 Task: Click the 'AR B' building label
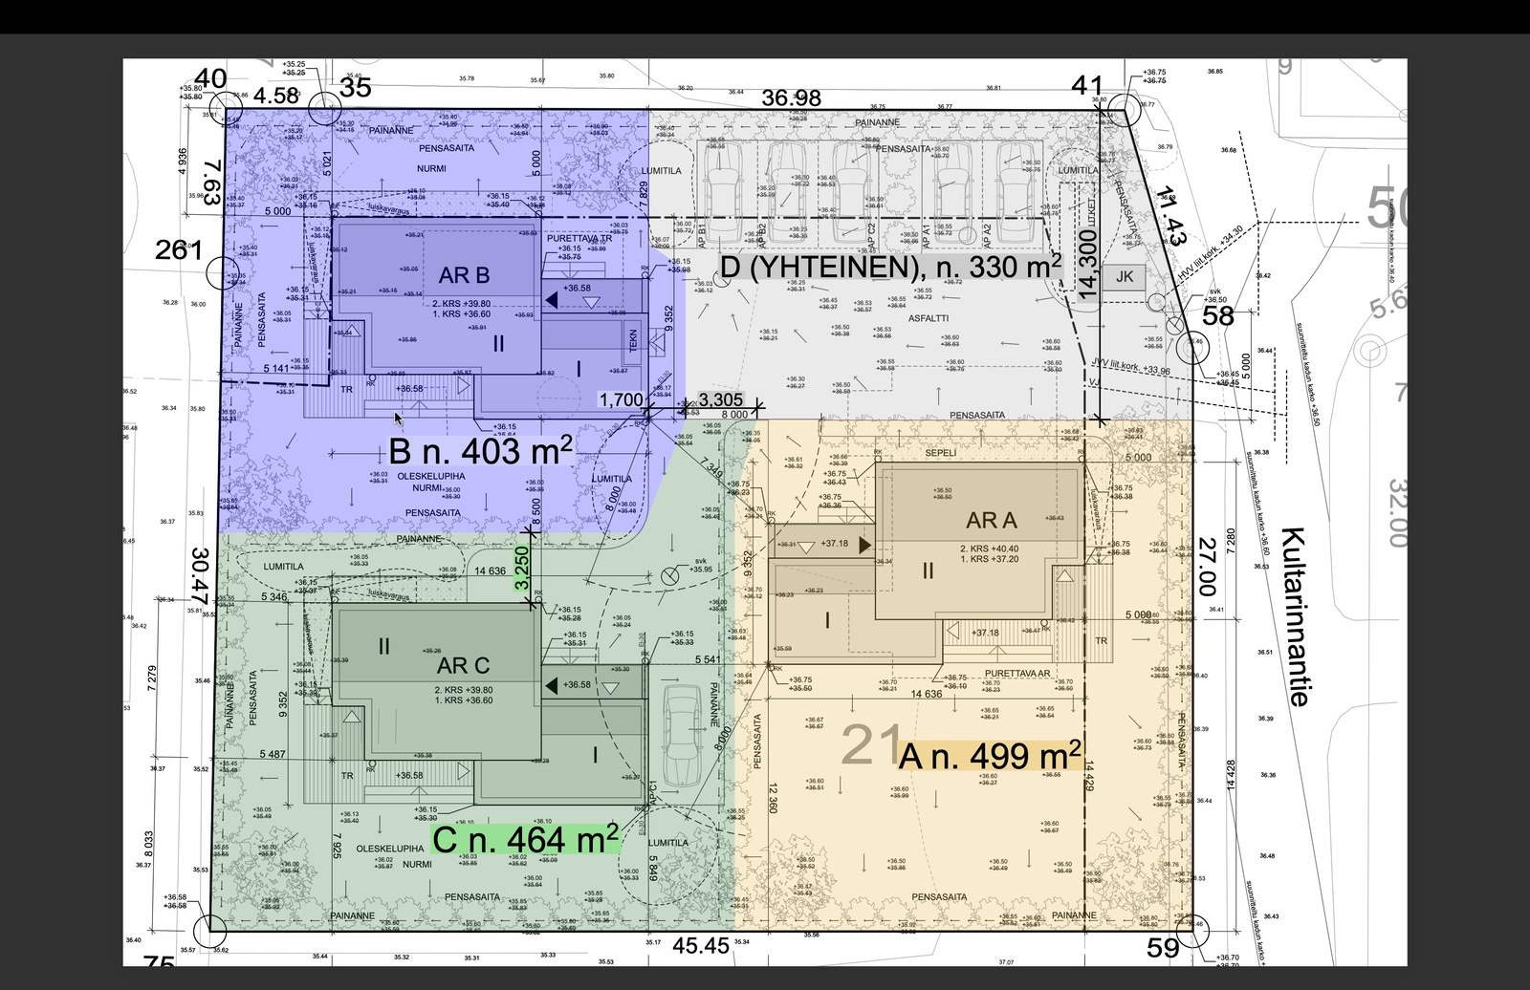(x=464, y=275)
